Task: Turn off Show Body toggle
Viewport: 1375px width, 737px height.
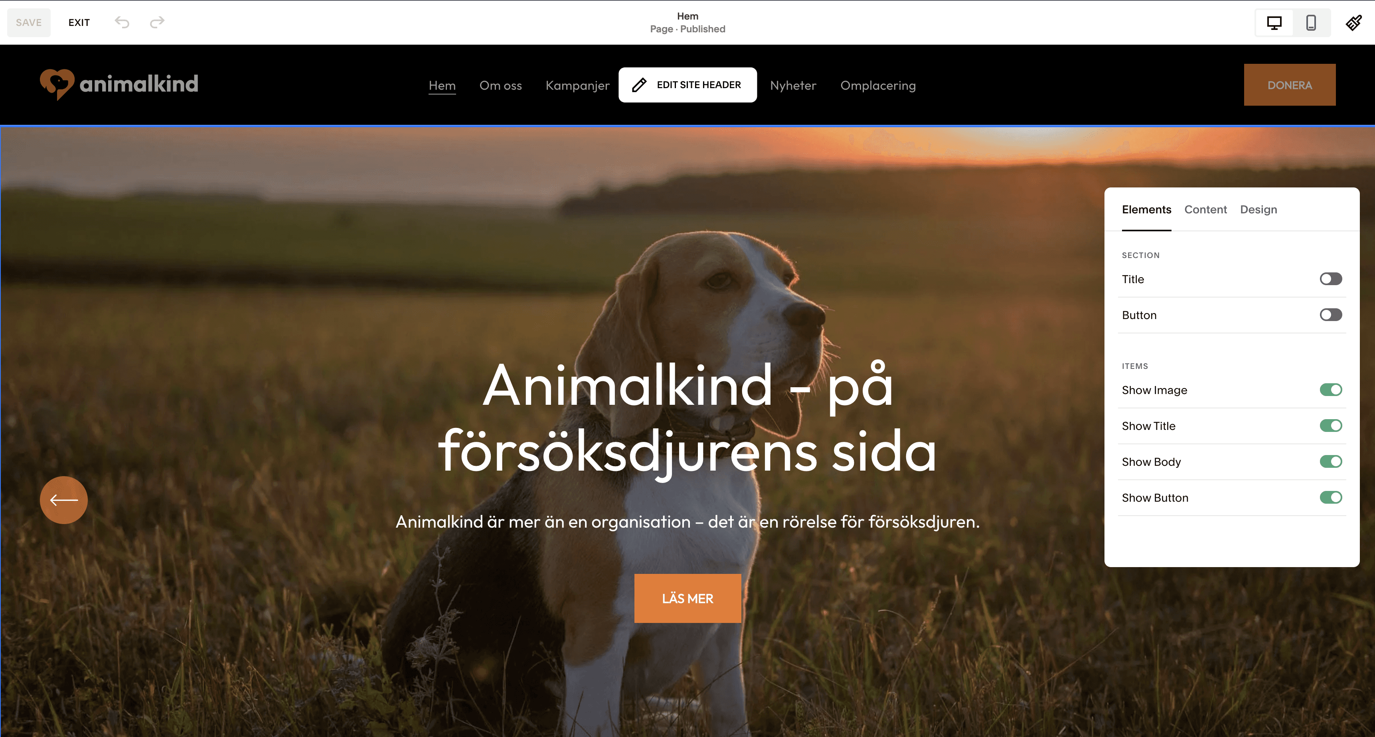Action: click(x=1331, y=462)
